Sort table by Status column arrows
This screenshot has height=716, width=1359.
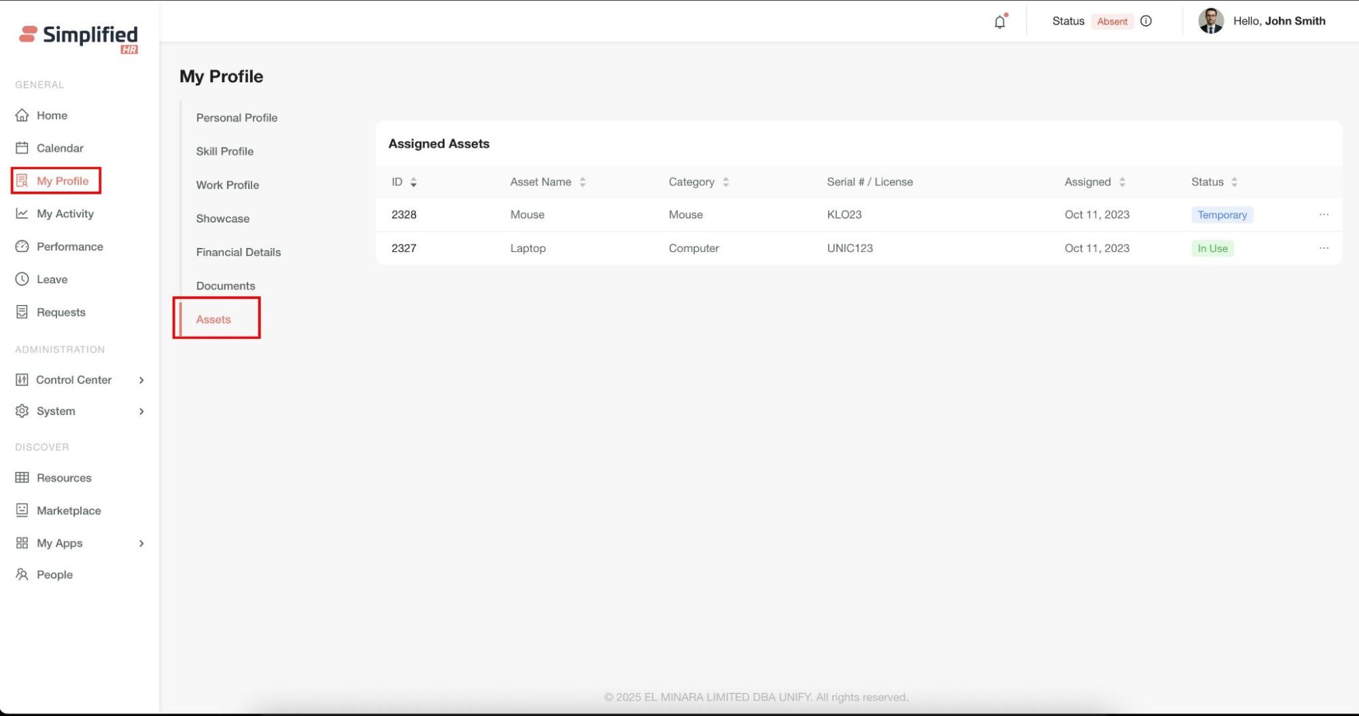tap(1234, 182)
